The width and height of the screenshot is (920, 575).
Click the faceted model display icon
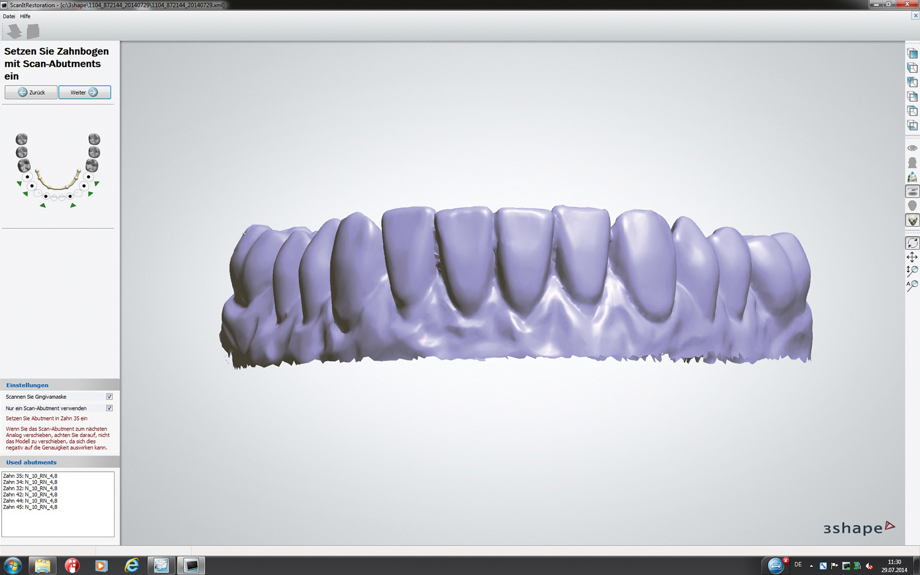[912, 220]
